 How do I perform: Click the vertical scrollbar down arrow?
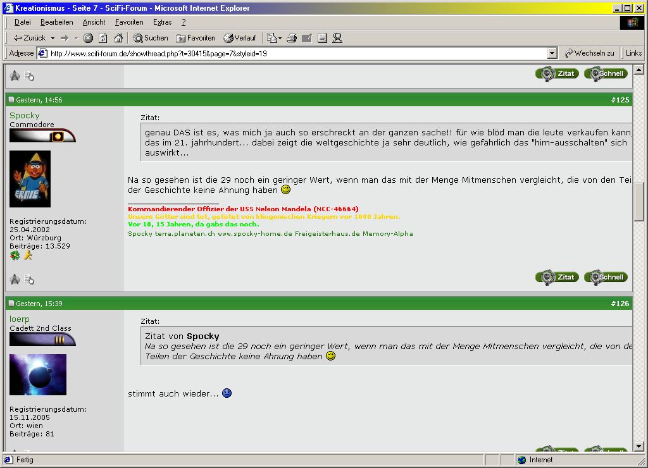639,446
